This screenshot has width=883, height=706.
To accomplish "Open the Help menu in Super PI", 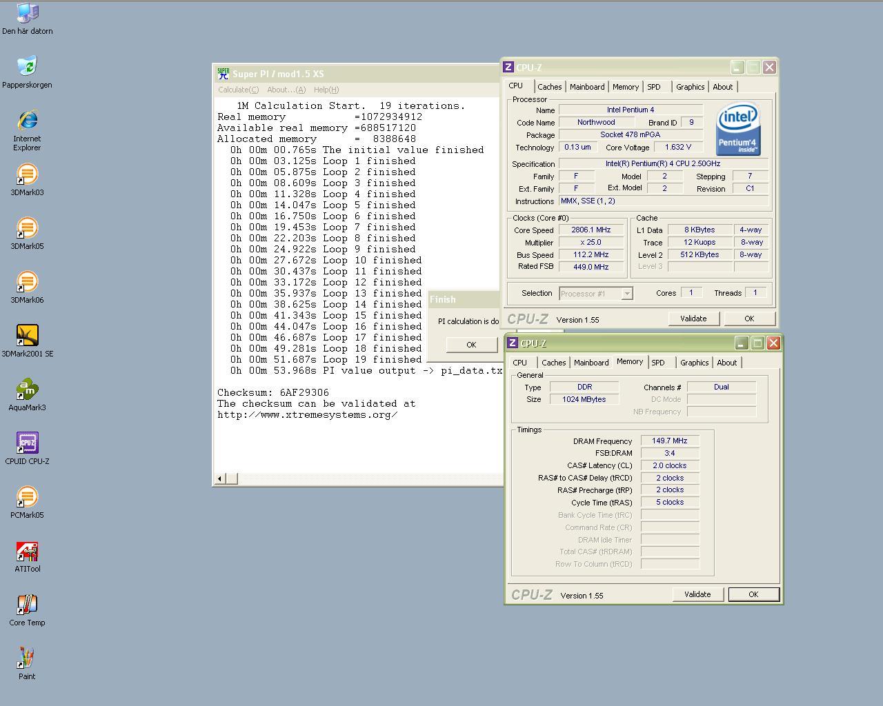I will tap(326, 90).
